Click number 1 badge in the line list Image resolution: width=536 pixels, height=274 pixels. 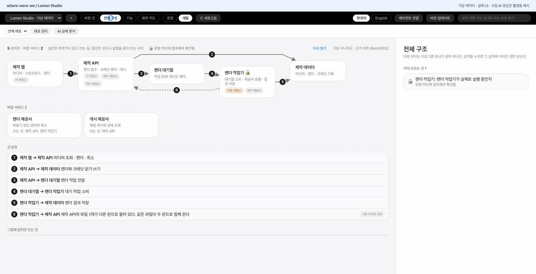(14, 158)
